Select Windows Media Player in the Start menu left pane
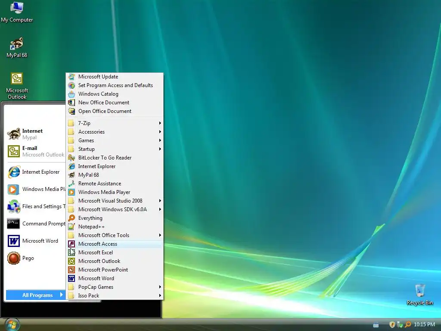441x331 pixels. (x=35, y=189)
